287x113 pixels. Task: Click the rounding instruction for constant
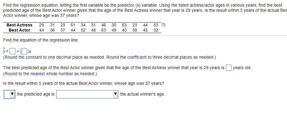(x=110, y=57)
